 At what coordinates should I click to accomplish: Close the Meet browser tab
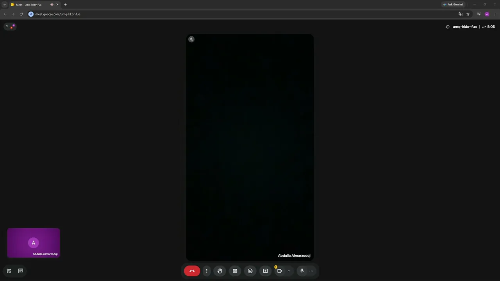pyautogui.click(x=57, y=5)
